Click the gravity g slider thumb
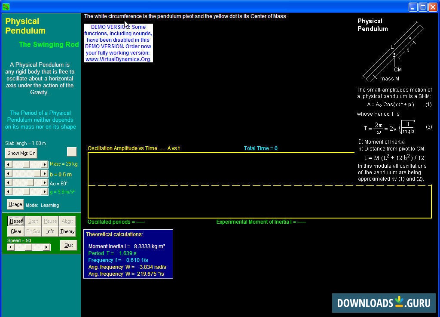The height and width of the screenshot is (317, 440). [x=26, y=192]
